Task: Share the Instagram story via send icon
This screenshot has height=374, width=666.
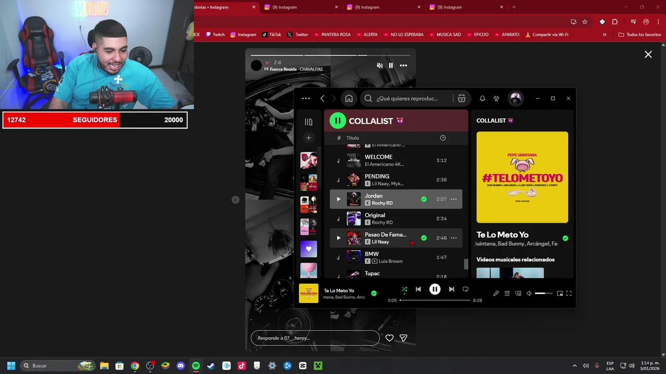Action: pyautogui.click(x=403, y=338)
